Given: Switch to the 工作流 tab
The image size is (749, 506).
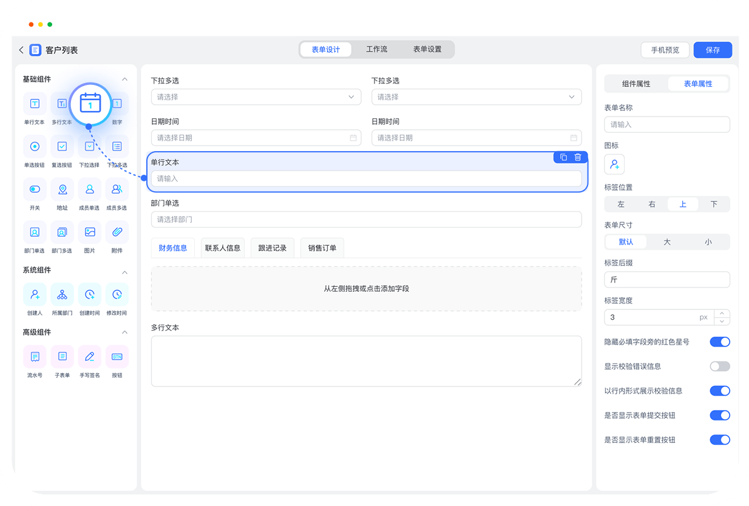Looking at the screenshot, I should pyautogui.click(x=377, y=49).
